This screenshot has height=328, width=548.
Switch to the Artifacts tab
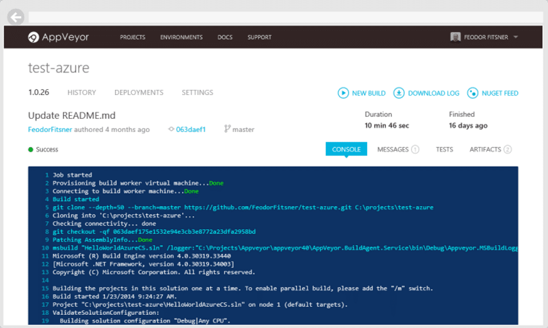[x=485, y=149]
